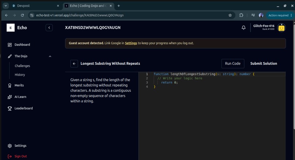This screenshot has width=295, height=160.
Task: Click the Action required button
Action: (280, 15)
